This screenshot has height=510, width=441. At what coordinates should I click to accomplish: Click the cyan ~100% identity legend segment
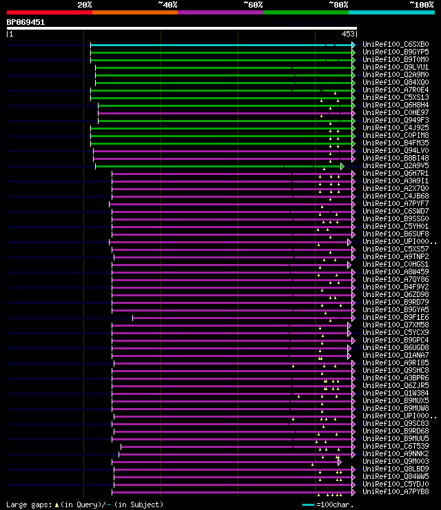(x=391, y=12)
